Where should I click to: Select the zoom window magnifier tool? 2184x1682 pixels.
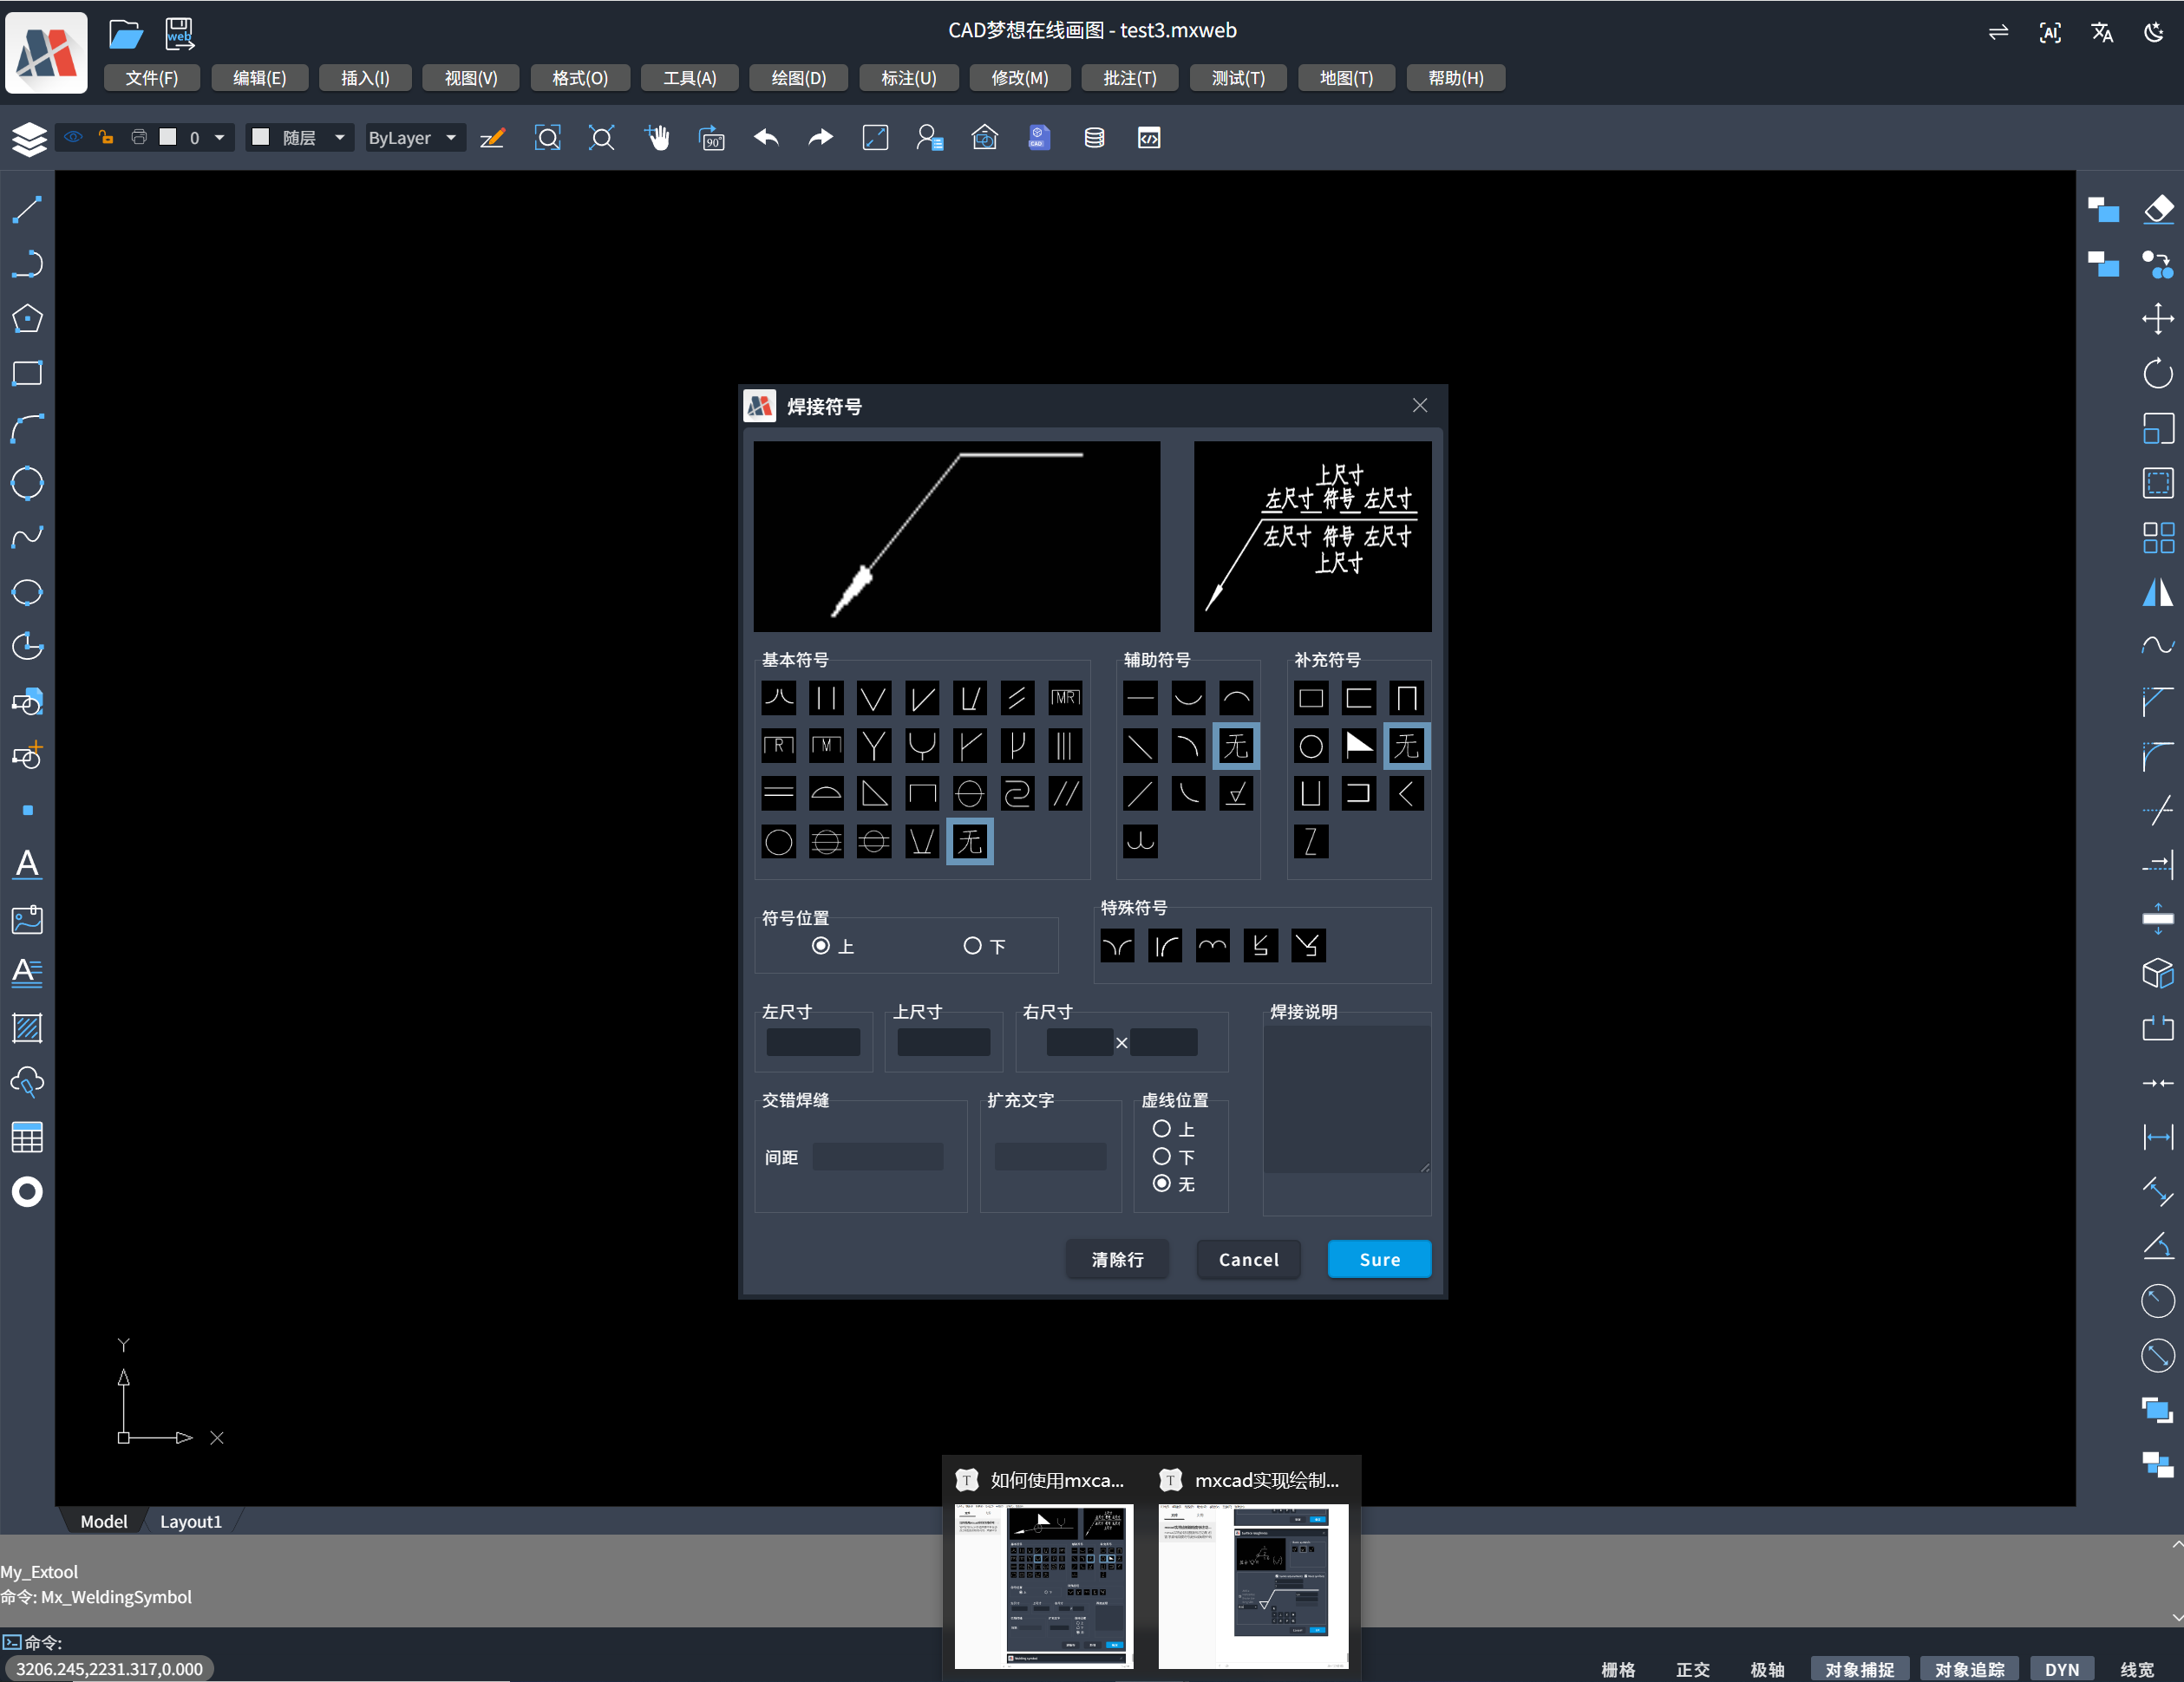coord(548,138)
